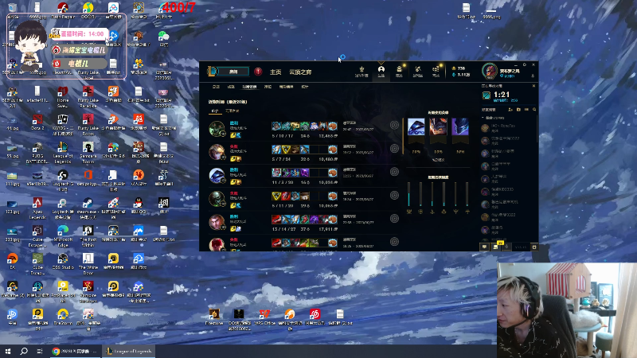Image resolution: width=637 pixels, height=358 pixels.
Task: Open the OBS Studio desktop shortcut
Action: [63, 262]
